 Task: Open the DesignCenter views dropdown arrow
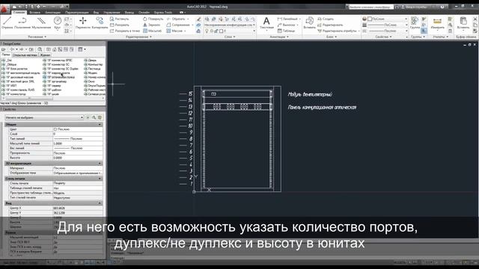coord(85,49)
